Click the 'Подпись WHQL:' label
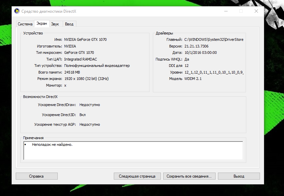The width and height of the screenshot is (284, 196). [169, 59]
